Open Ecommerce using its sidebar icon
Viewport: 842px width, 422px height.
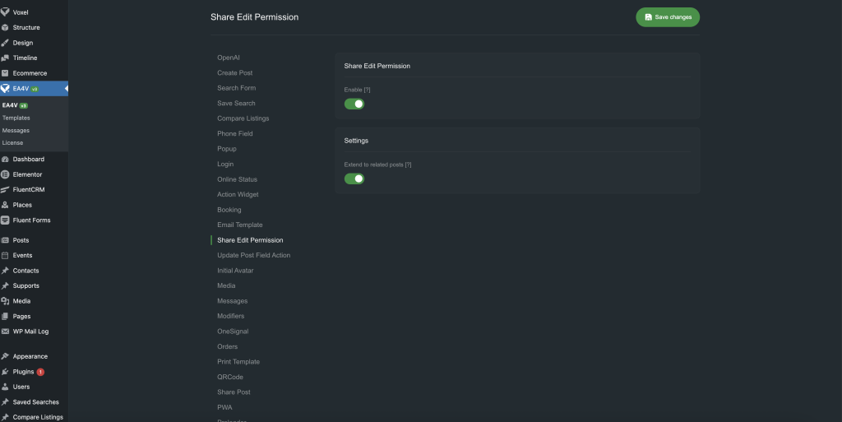pyautogui.click(x=6, y=73)
